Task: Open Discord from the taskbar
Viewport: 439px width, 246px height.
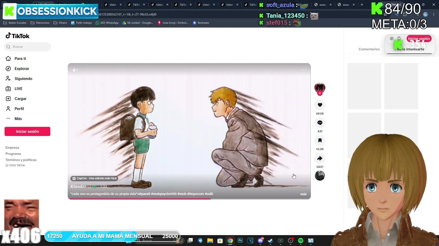Action: tap(260, 241)
